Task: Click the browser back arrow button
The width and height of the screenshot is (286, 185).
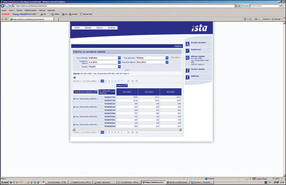Action: coord(2,6)
